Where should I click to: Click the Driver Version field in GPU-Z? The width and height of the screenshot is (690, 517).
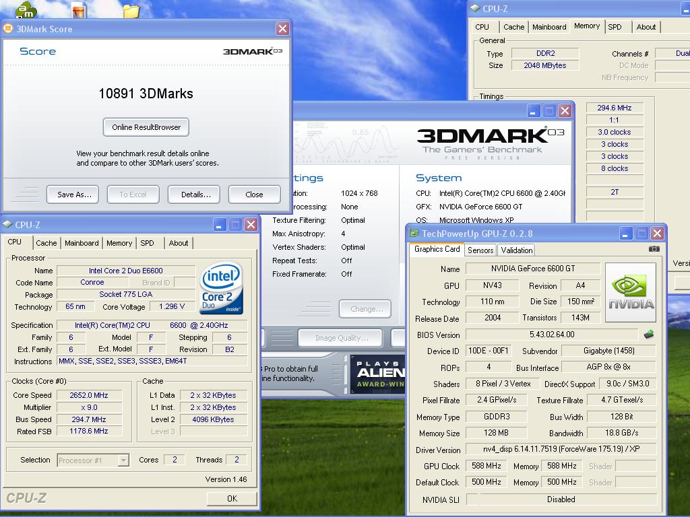click(x=561, y=449)
